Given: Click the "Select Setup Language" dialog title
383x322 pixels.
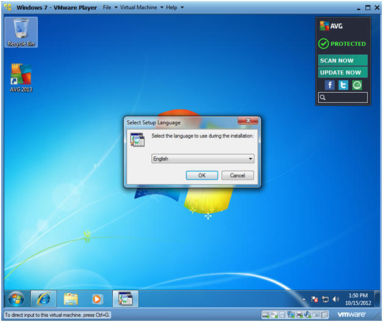Looking at the screenshot, I should coord(154,123).
